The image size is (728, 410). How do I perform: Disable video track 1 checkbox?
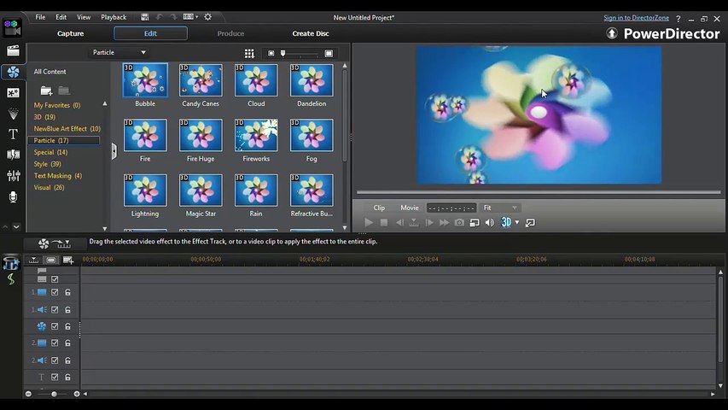pos(55,293)
